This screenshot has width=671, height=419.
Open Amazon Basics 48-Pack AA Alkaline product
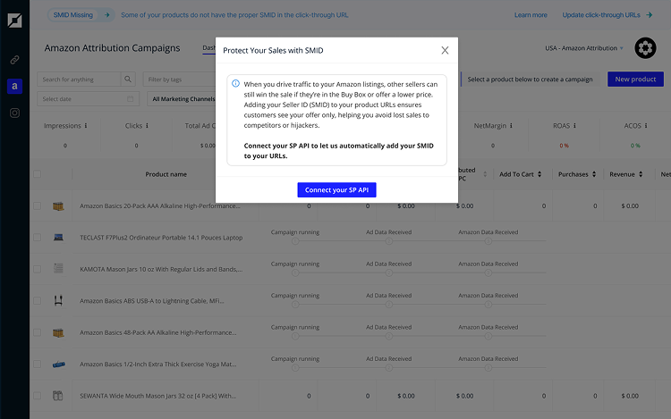click(x=157, y=332)
